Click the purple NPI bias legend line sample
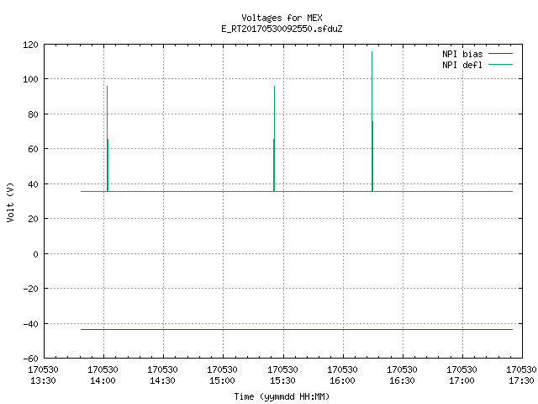This screenshot has width=538, height=404. click(500, 54)
